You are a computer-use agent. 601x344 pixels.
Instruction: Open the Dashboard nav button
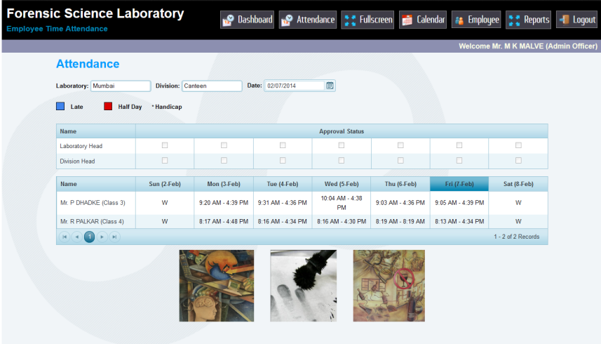click(248, 20)
